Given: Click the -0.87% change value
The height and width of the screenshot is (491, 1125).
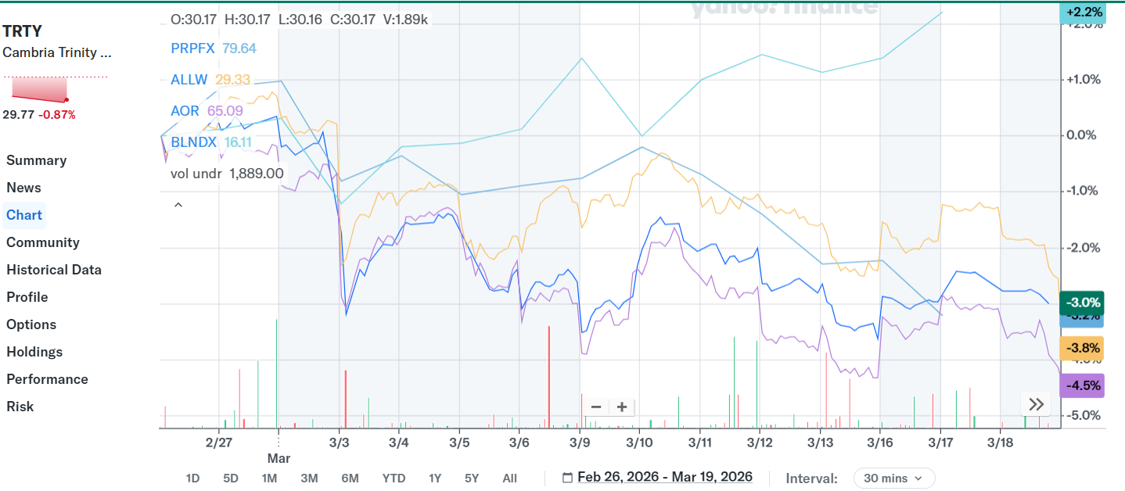Looking at the screenshot, I should (x=57, y=115).
